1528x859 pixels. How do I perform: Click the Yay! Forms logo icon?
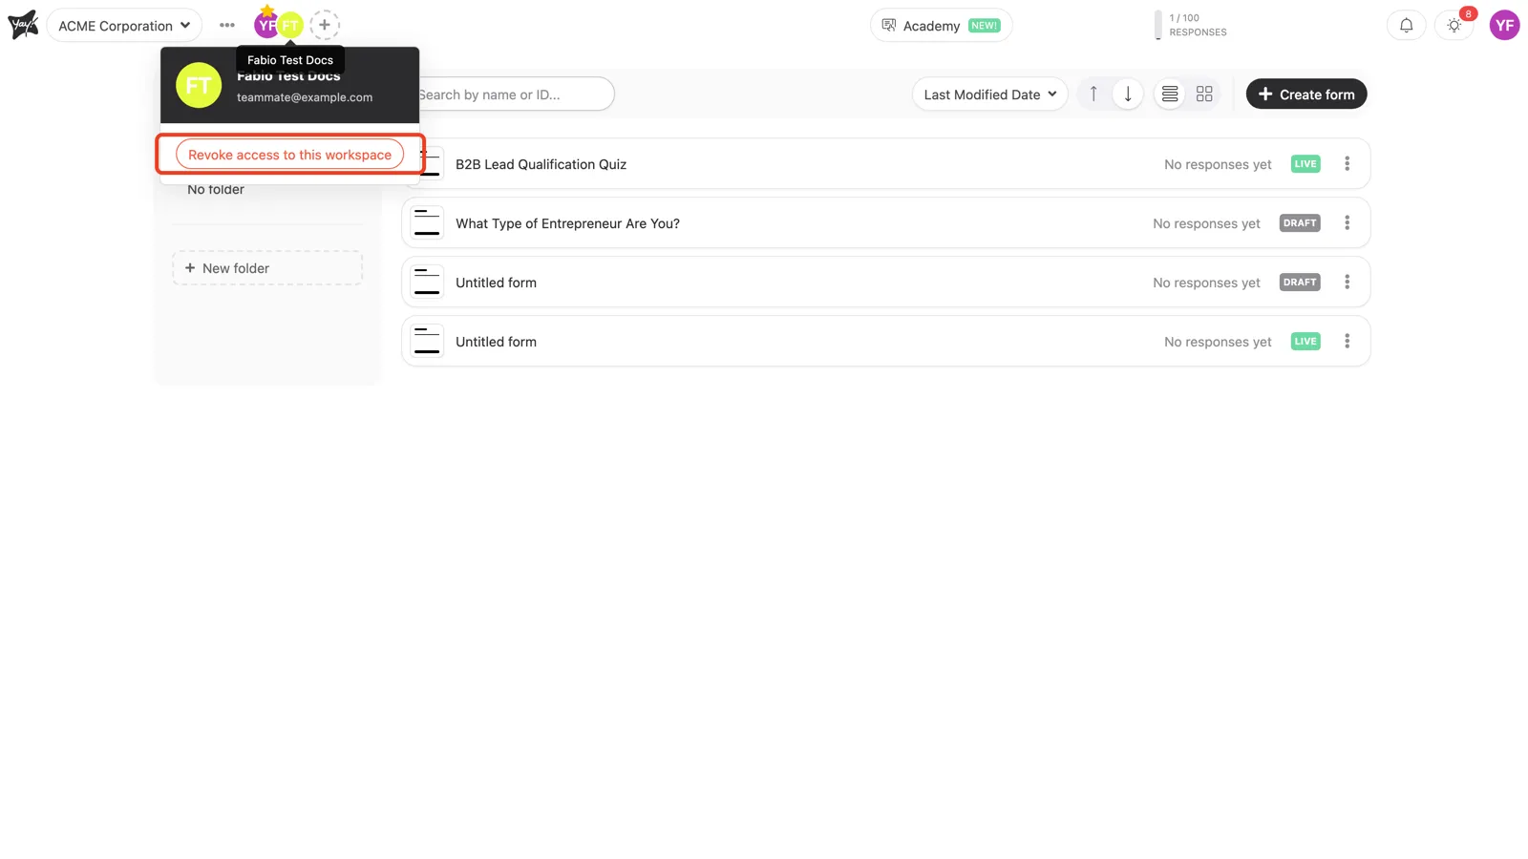(23, 25)
